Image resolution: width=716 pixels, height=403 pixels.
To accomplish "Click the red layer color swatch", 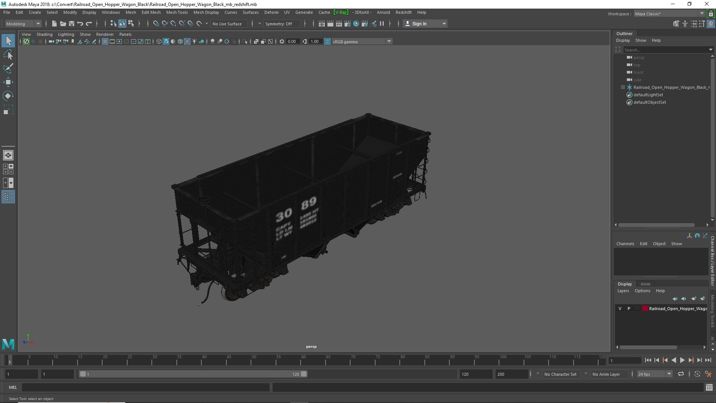I will click(x=645, y=309).
